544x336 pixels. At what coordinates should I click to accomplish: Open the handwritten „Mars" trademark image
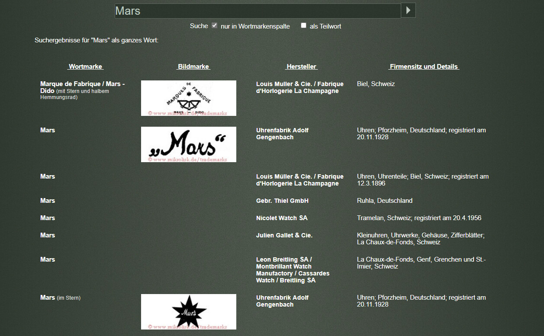189,144
